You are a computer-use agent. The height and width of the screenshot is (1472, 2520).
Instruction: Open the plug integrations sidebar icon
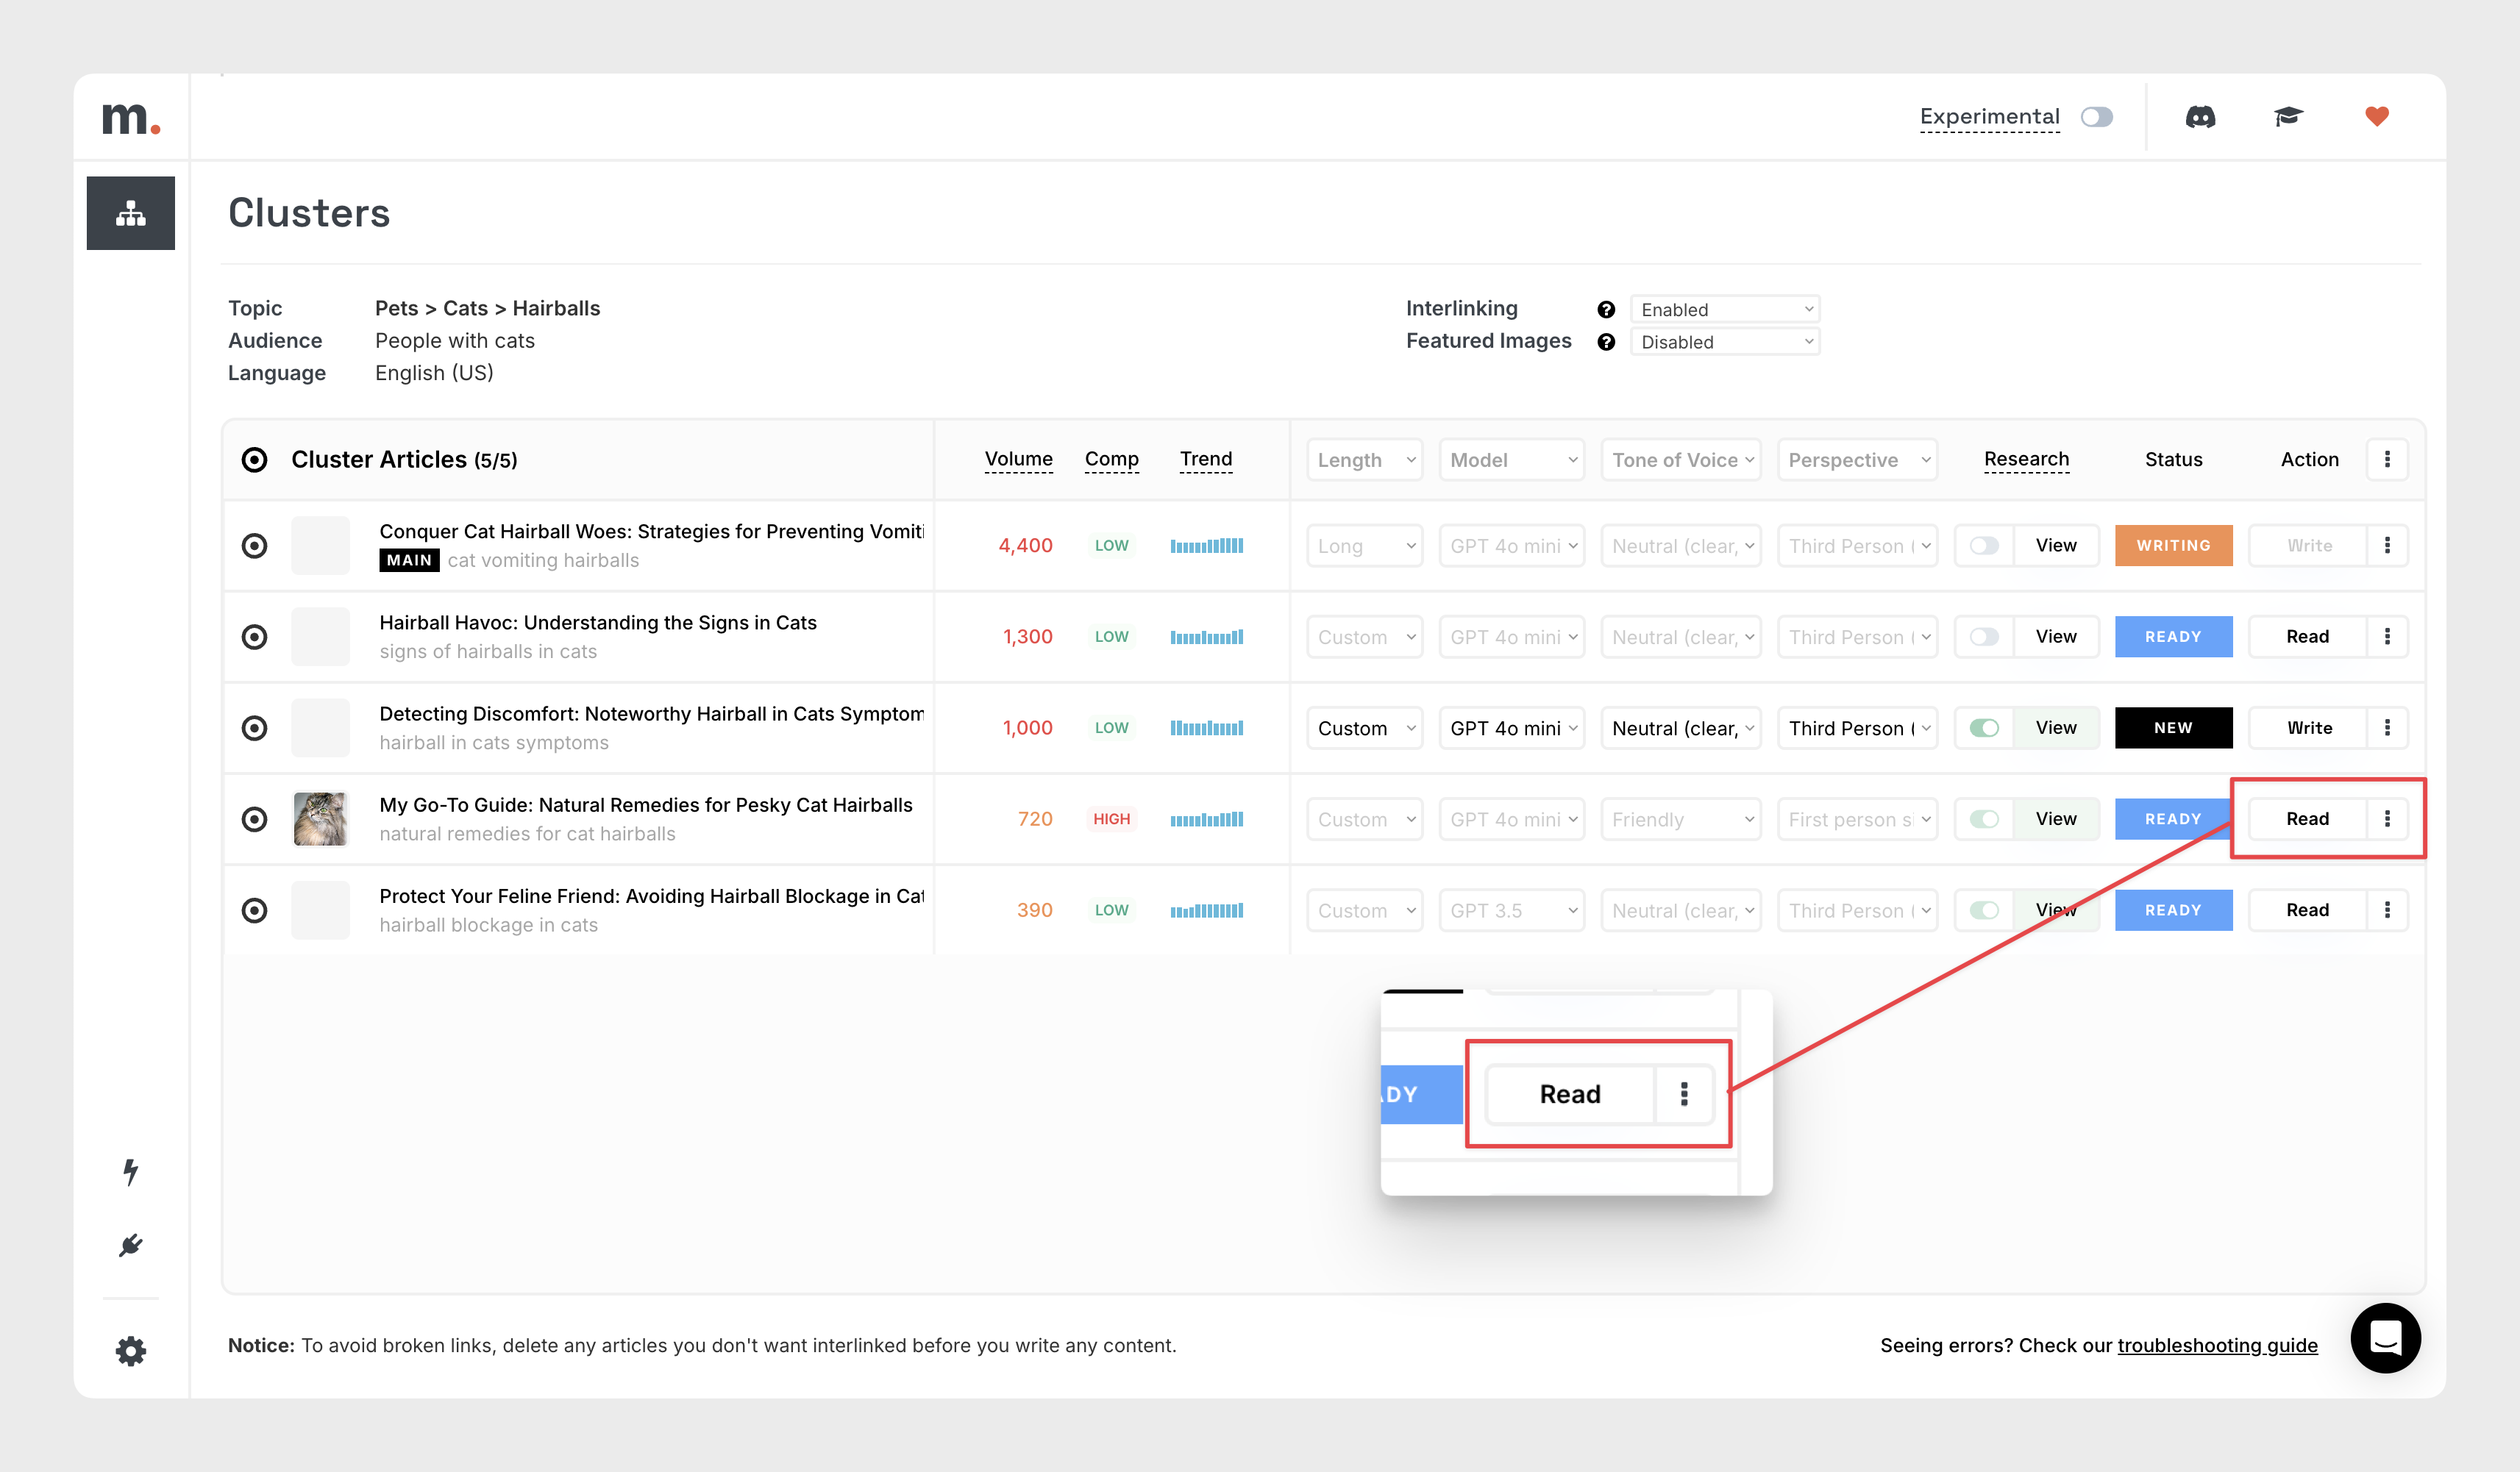coord(131,1245)
